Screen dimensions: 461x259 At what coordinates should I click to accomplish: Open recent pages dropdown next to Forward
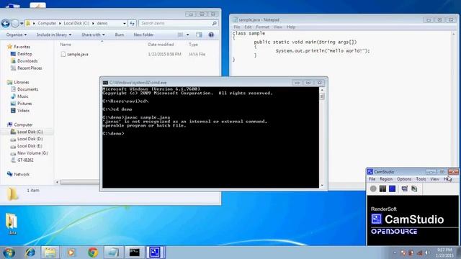(22, 24)
